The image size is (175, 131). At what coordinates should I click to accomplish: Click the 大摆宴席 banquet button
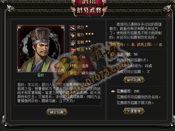[x=134, y=111]
